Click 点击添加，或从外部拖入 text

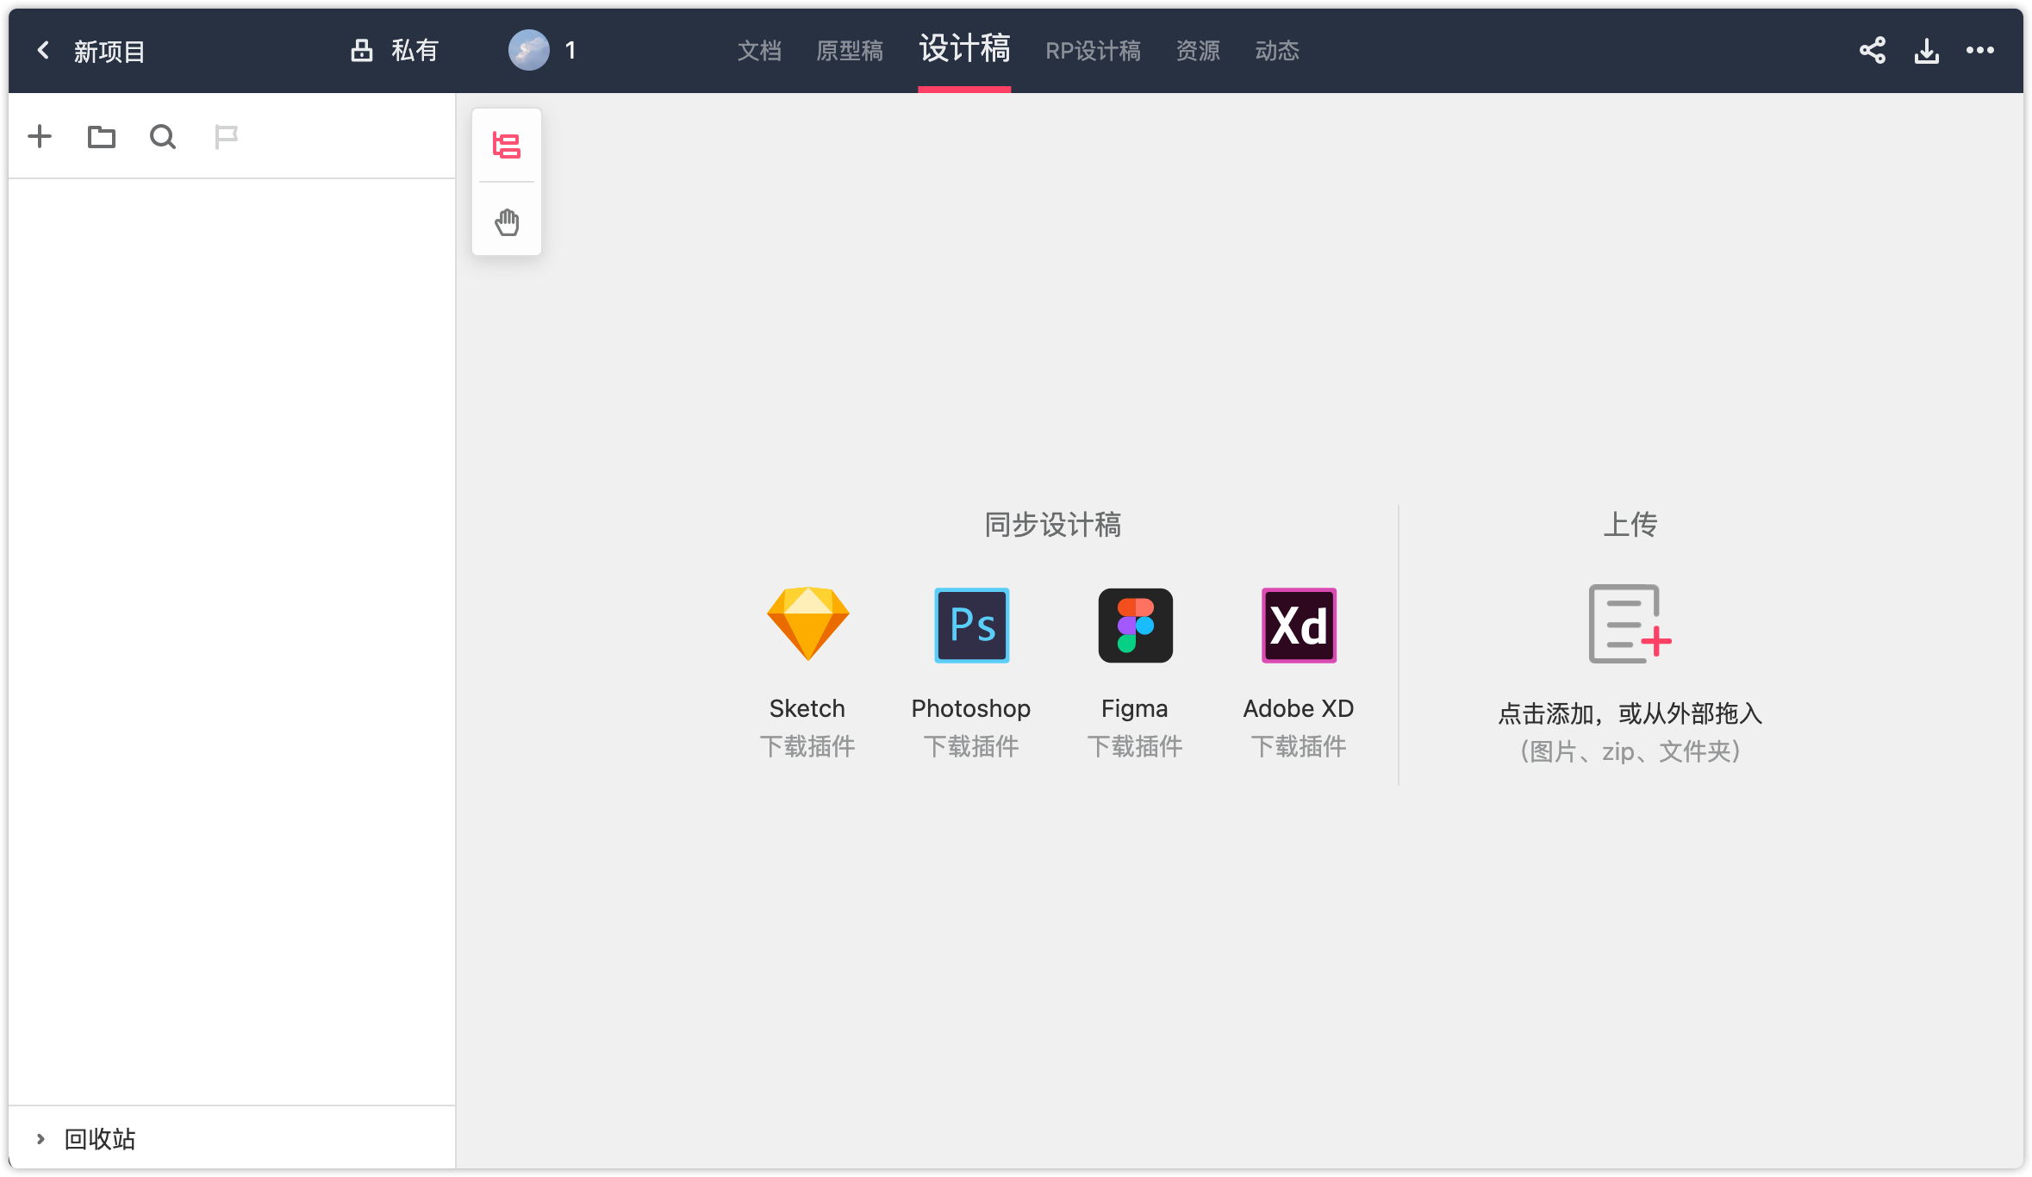1630,713
